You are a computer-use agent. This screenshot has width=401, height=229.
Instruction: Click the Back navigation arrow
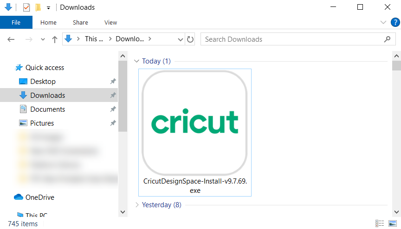coord(11,39)
